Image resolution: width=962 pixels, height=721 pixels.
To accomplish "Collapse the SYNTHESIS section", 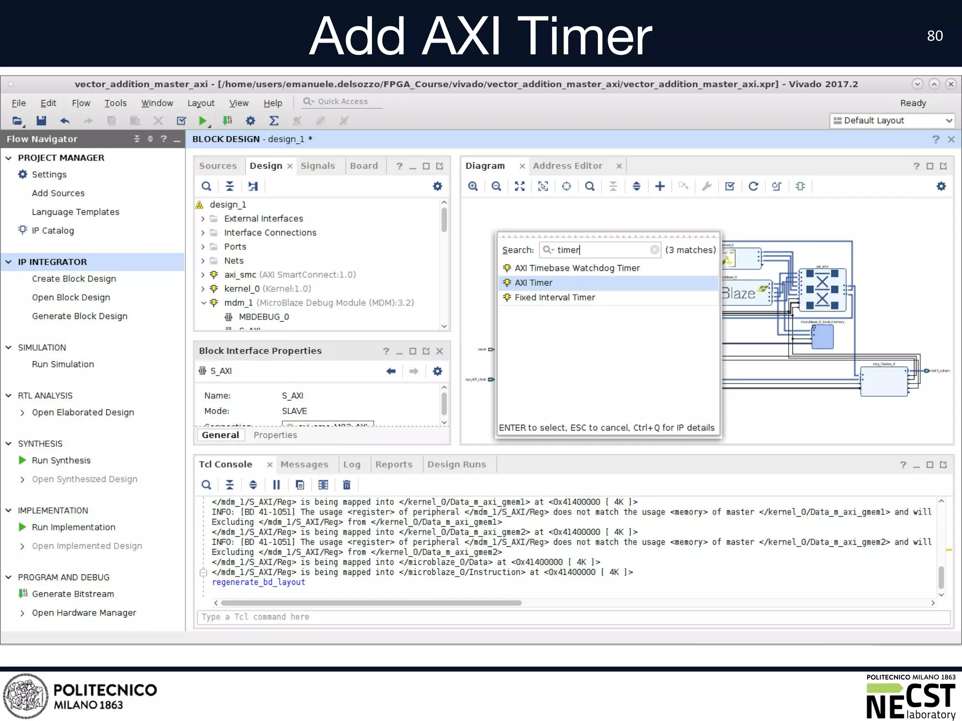I will [8, 444].
